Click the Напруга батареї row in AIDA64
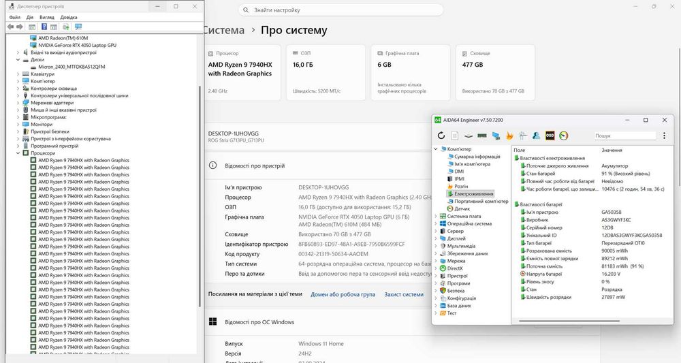This screenshot has width=681, height=363. [593, 274]
